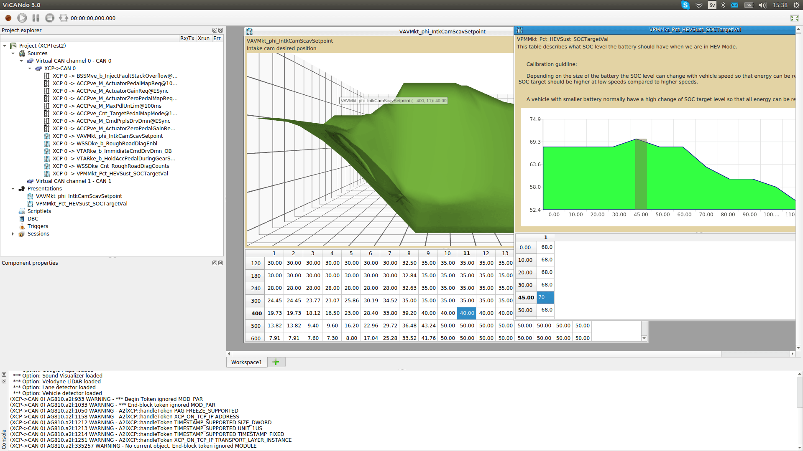This screenshot has width=803, height=451.
Task: Select the Scriptlets item in Project explorer
Action: (39, 211)
